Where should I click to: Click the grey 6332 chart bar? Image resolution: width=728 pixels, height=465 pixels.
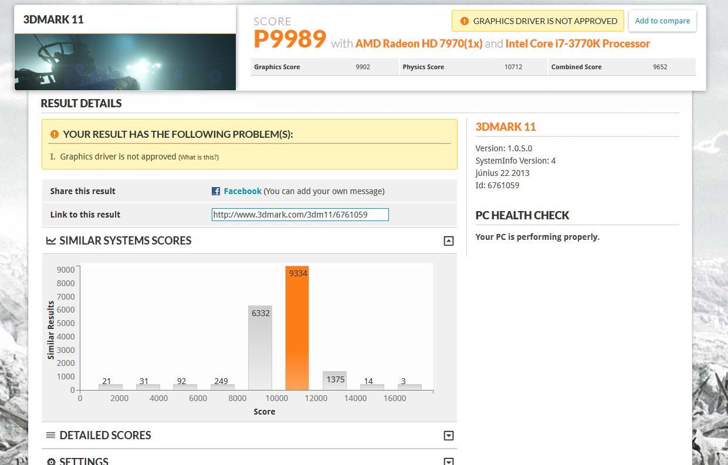[260, 348]
